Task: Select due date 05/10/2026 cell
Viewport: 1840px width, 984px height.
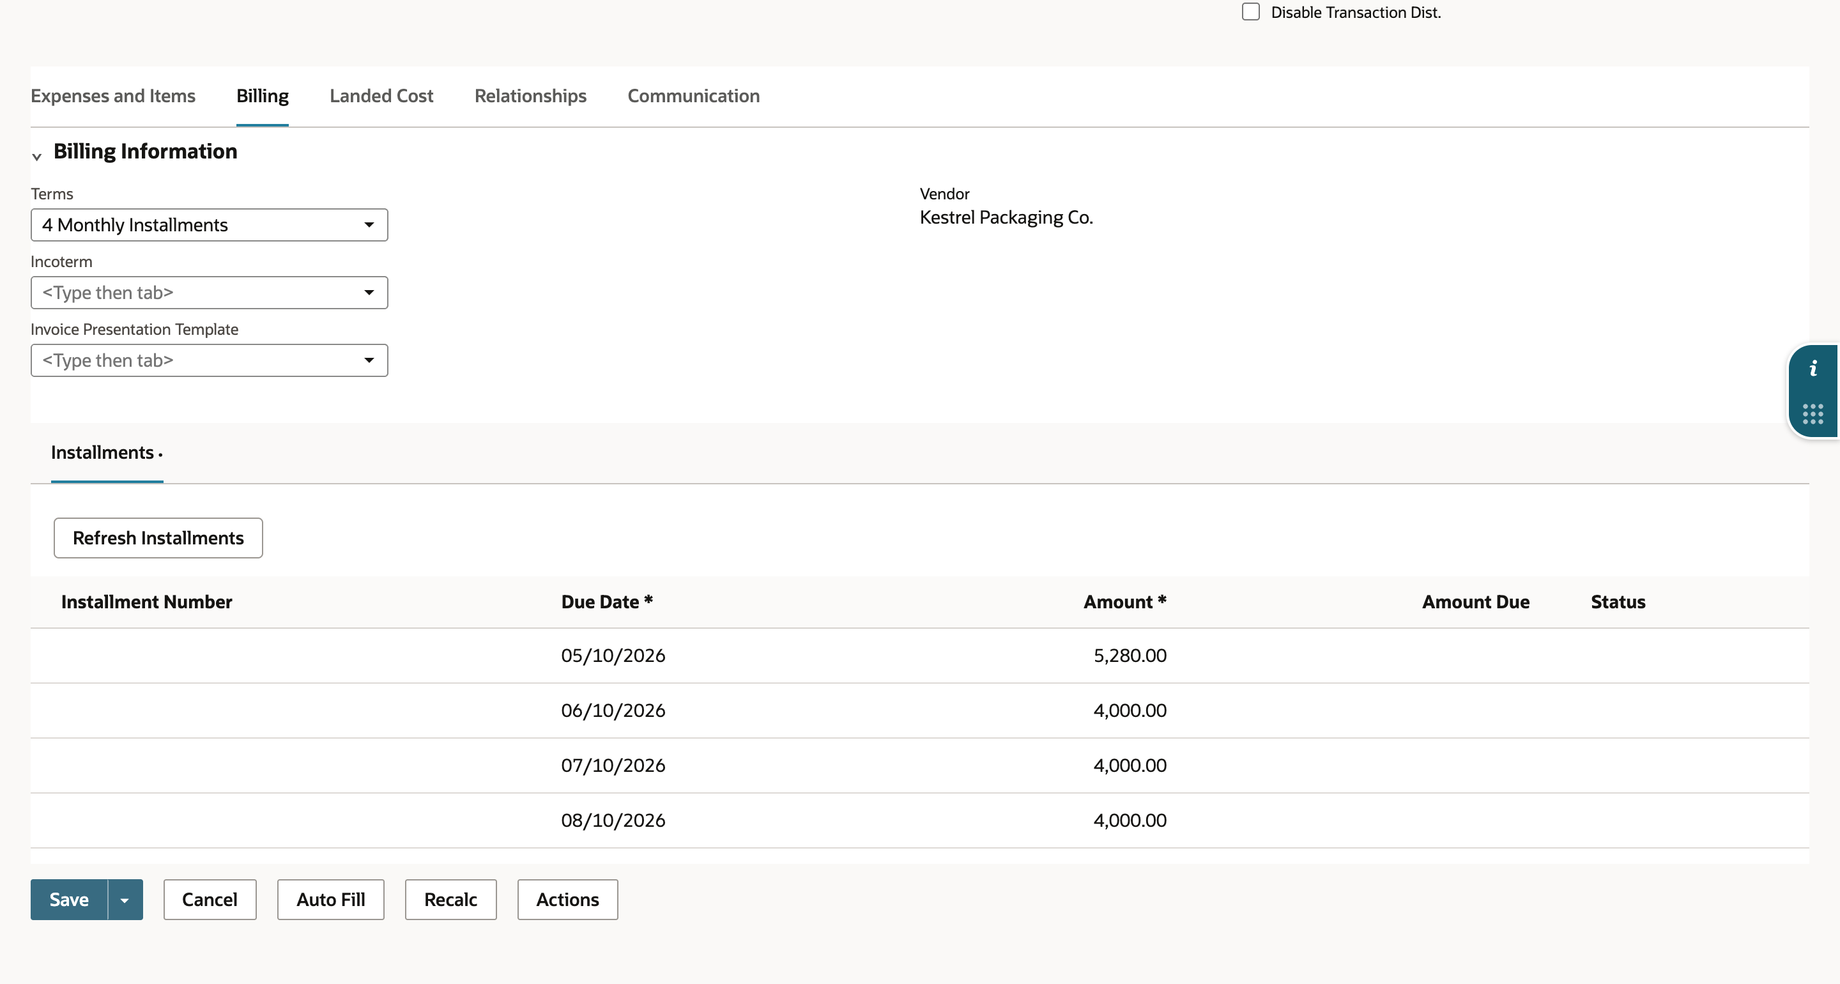Action: tap(613, 656)
